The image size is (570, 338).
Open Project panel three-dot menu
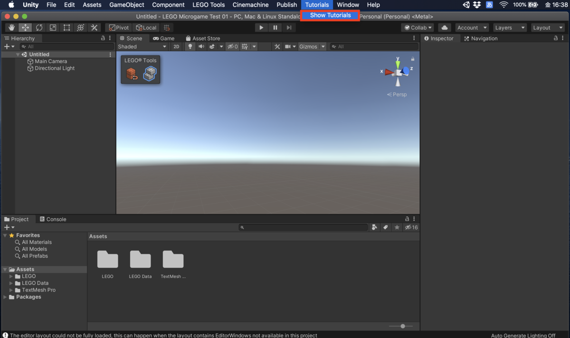pyautogui.click(x=414, y=219)
